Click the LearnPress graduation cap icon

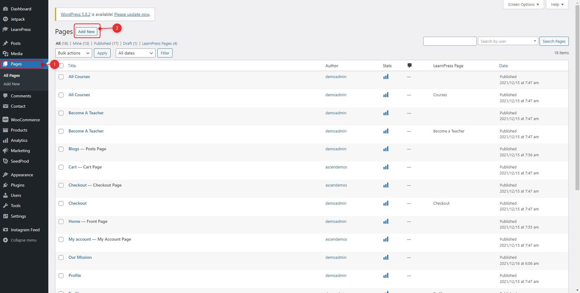coord(5,29)
